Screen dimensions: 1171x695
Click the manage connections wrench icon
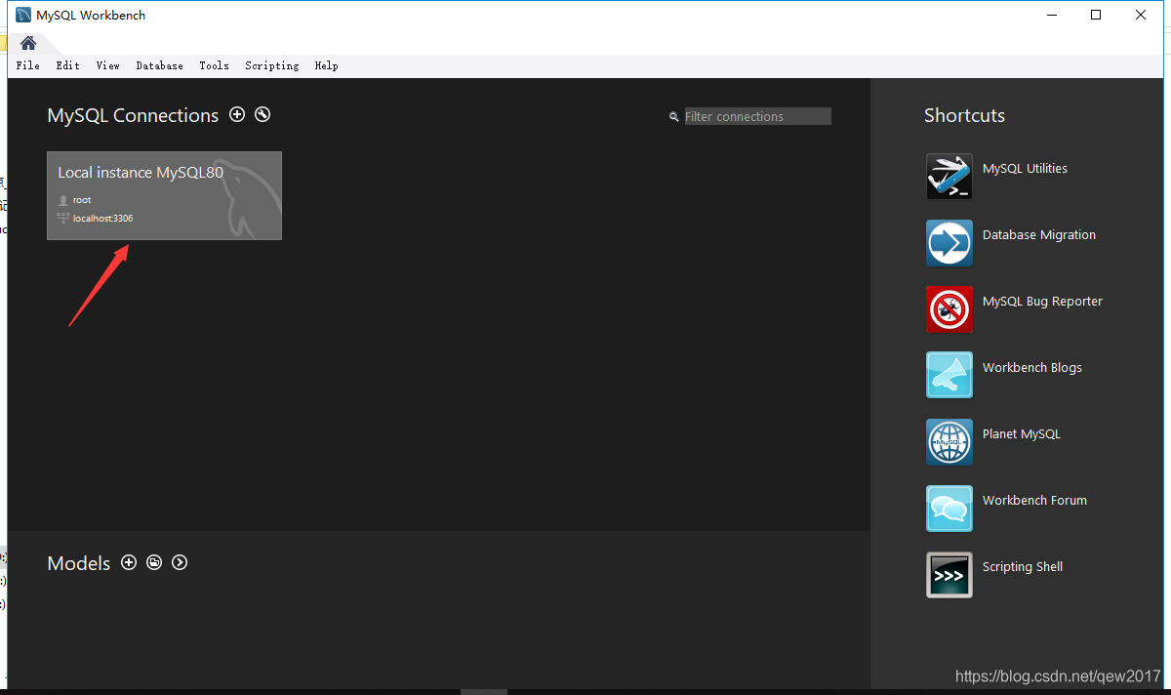point(262,114)
